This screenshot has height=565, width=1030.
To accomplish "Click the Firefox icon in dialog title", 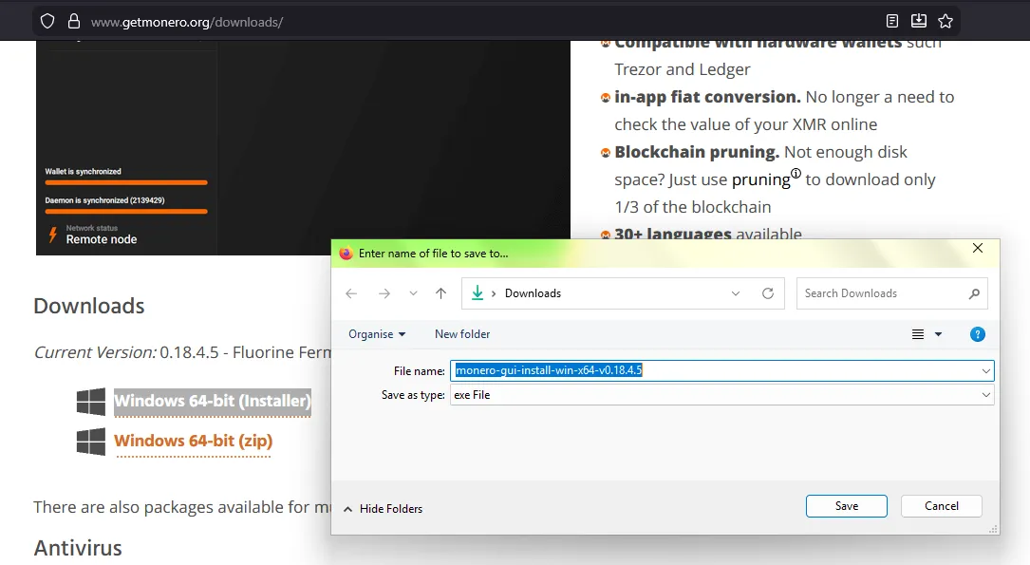I will tap(346, 253).
